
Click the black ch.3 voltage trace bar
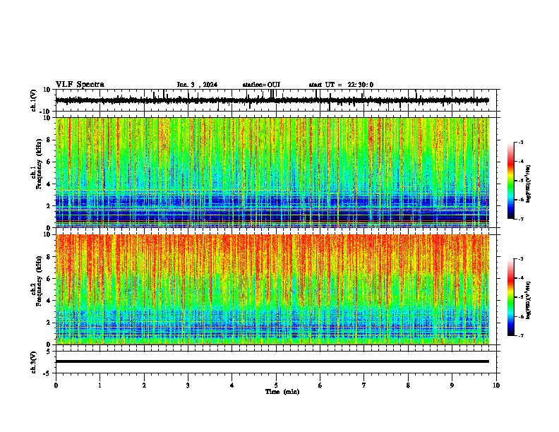pyautogui.click(x=272, y=361)
